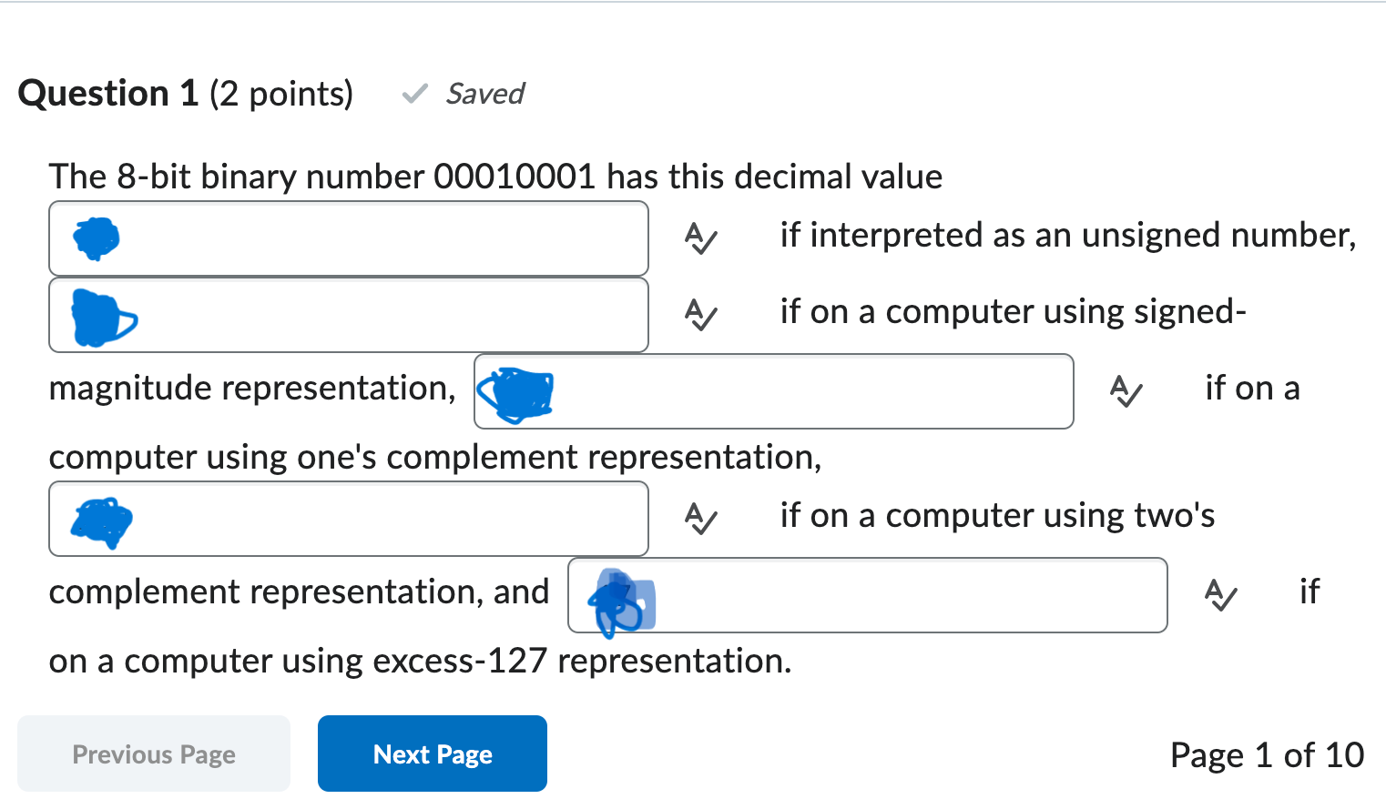Select the signed-magnitude answer field
Image resolution: width=1386 pixels, height=809 pixels.
pyautogui.click(x=364, y=316)
